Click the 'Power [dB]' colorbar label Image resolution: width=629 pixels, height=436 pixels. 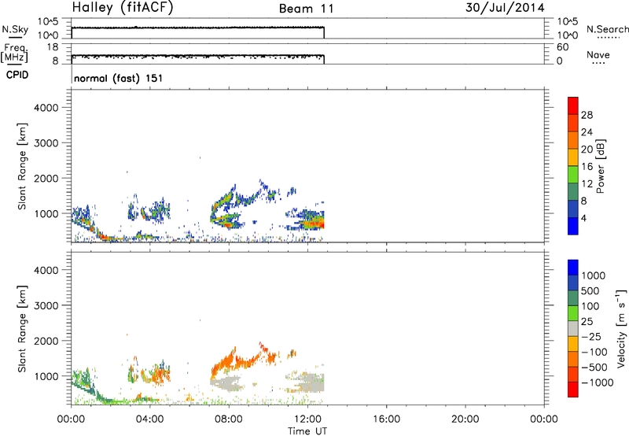pos(601,166)
